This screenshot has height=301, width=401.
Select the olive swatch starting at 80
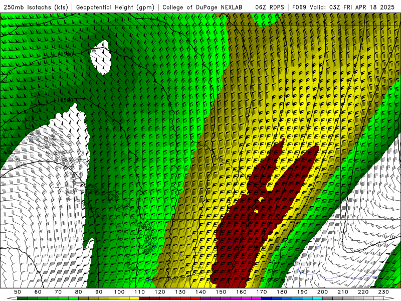coord(83,298)
